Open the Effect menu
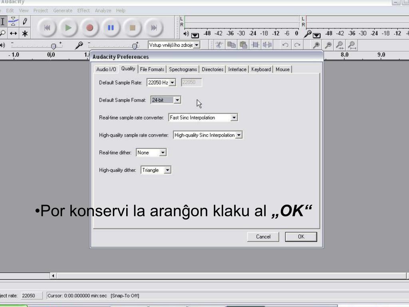 [x=83, y=10]
